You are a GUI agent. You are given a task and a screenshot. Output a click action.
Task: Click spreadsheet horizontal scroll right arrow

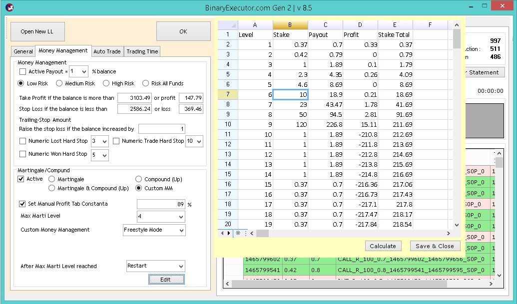[449, 233]
